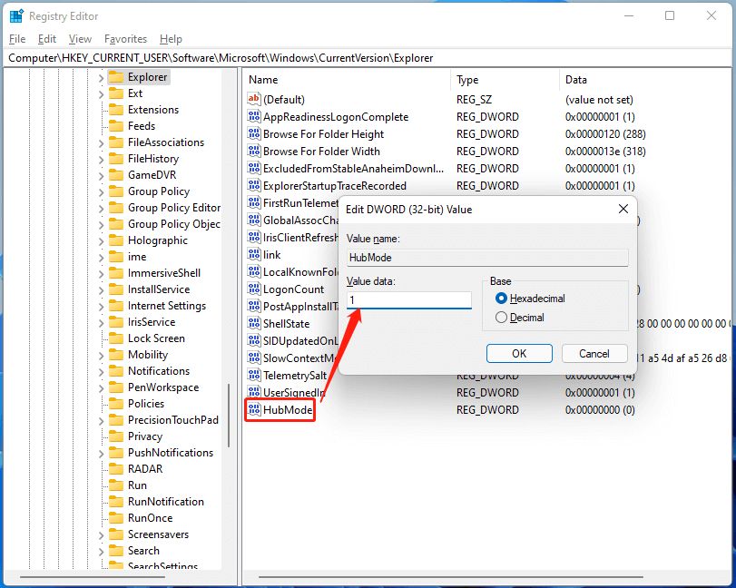Open the Favorites menu
This screenshot has height=588, width=736.
(x=126, y=39)
